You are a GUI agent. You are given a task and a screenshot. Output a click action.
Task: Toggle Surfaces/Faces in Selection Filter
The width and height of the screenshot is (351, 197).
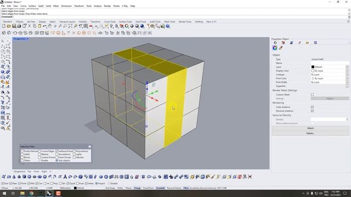point(57,151)
